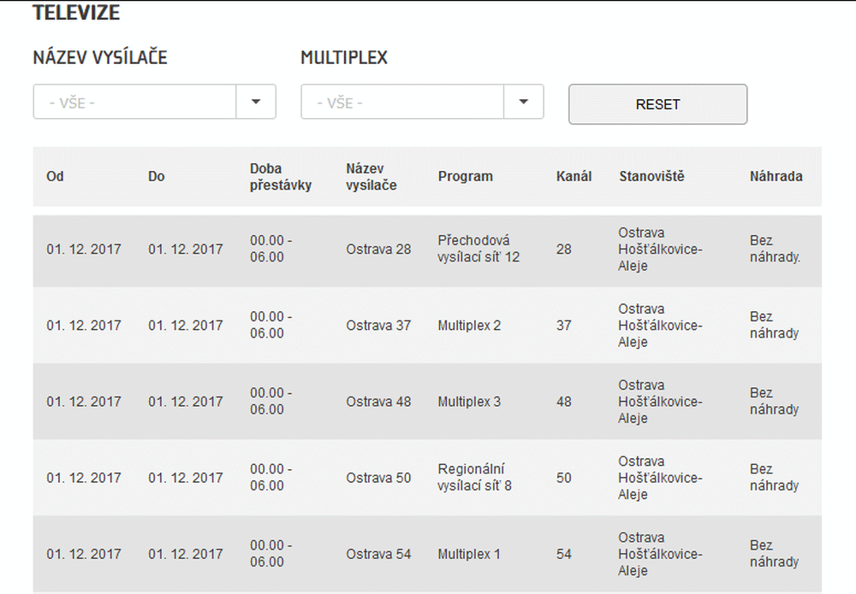Open the Multiplex dropdown arrow
The height and width of the screenshot is (594, 856).
coord(524,102)
